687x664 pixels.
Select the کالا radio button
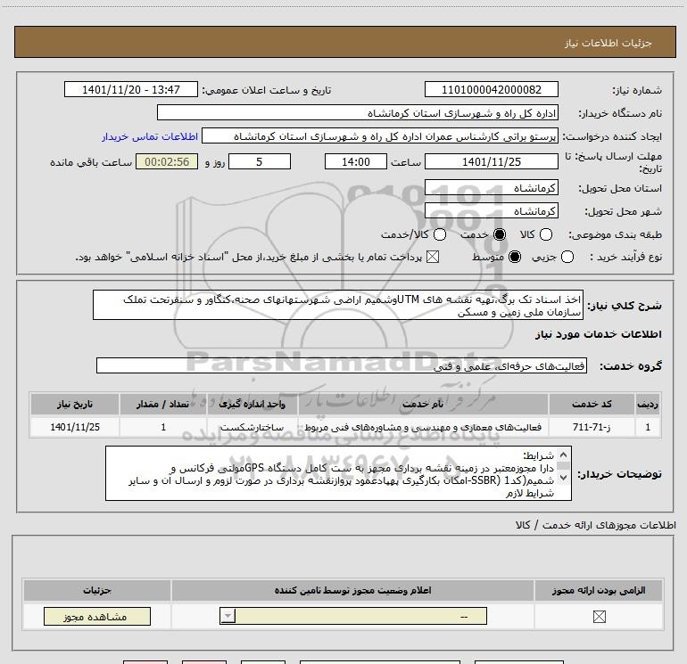click(546, 234)
